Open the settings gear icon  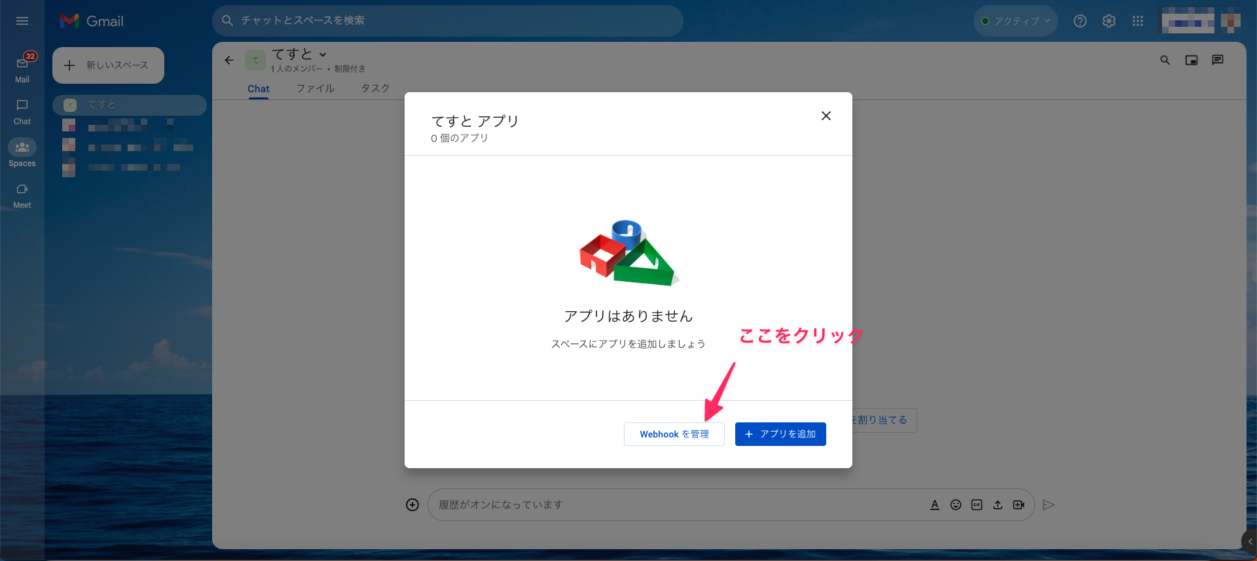coord(1109,21)
